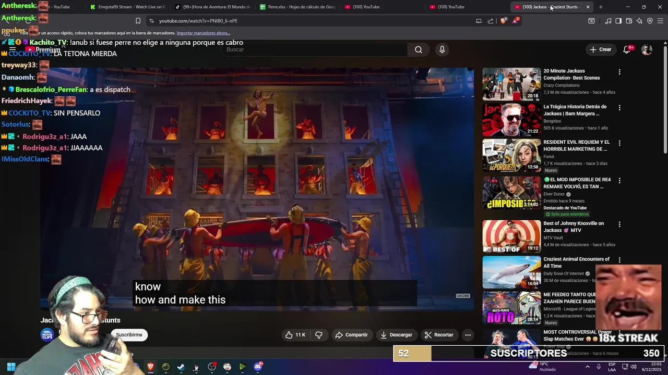Screen dimensions: 668x375
Task: Open Steam in the taskbar
Action: click(181, 367)
